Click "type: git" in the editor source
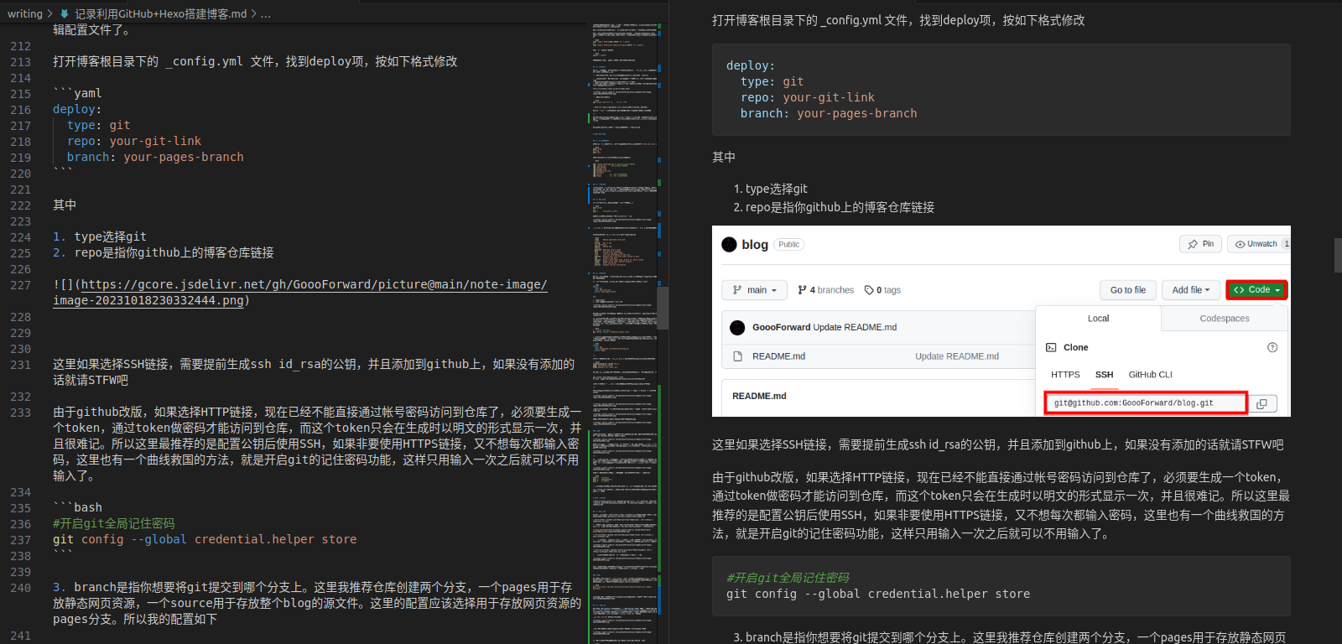The image size is (1342, 644). click(x=99, y=125)
